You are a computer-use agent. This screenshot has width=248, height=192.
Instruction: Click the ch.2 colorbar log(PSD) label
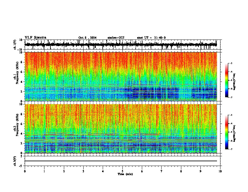coord(234,134)
